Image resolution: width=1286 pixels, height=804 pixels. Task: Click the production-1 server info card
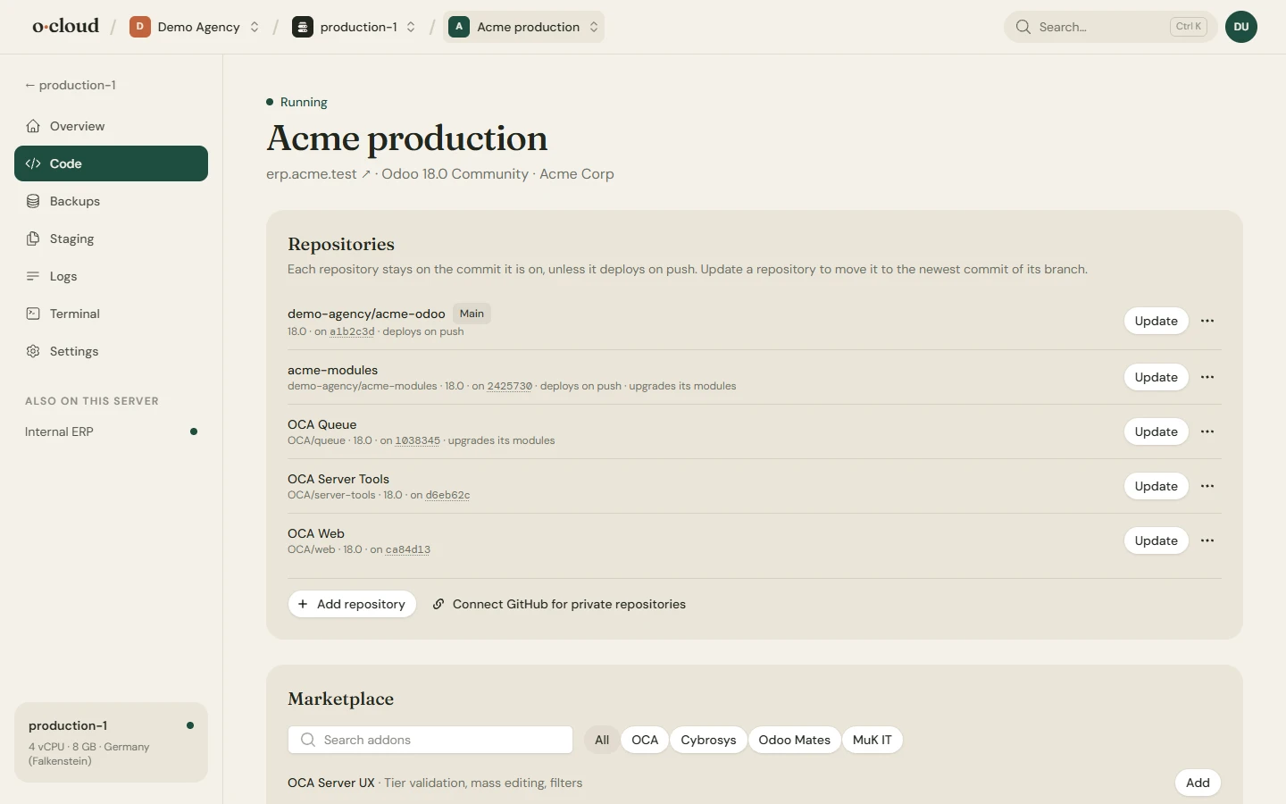(111, 742)
